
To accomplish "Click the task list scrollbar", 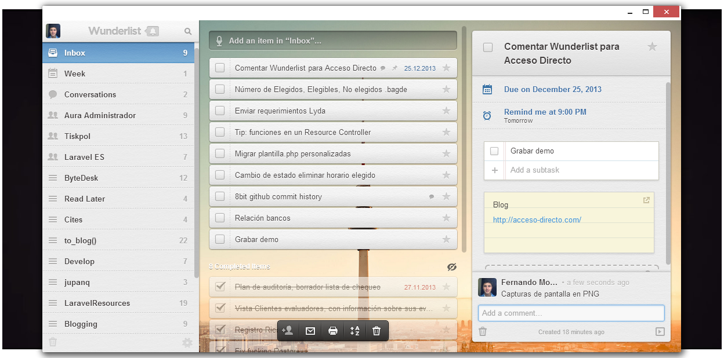I will tap(464, 138).
